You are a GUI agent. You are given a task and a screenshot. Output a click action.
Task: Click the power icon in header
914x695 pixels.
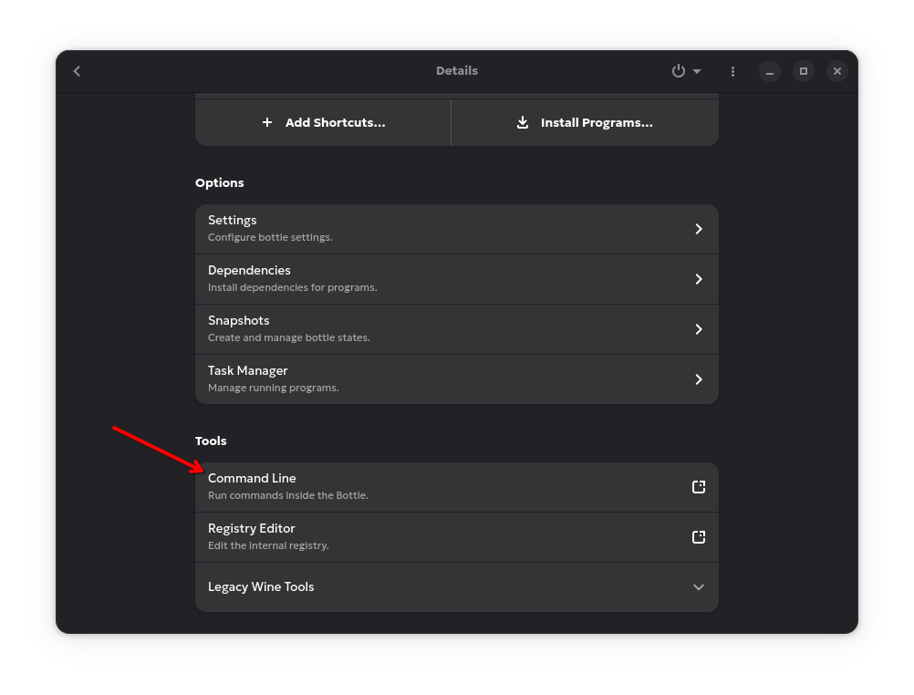[678, 71]
